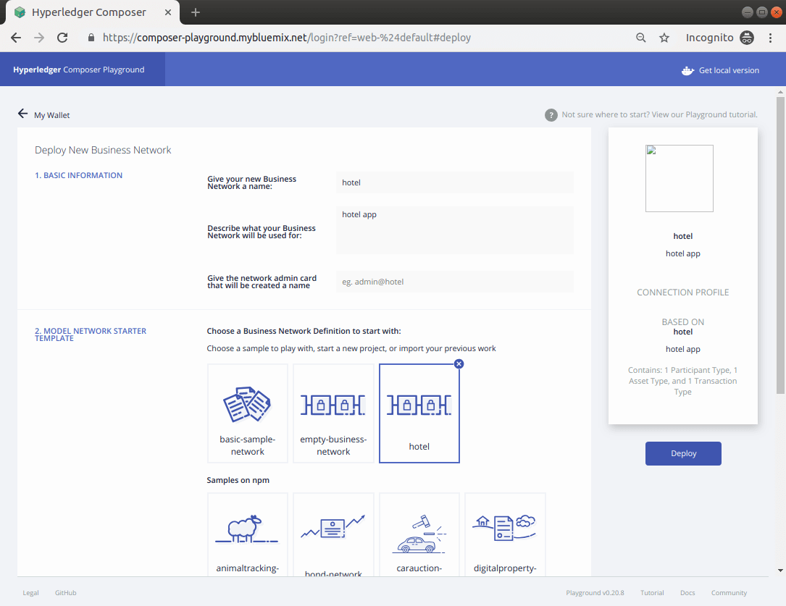Click the broken image thumbnail in card preview
Viewport: 786px width, 606px height.
click(680, 178)
